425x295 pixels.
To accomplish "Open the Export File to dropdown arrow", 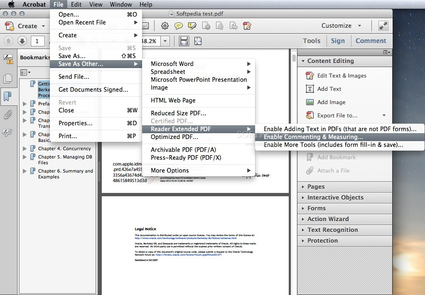I will coord(384,115).
